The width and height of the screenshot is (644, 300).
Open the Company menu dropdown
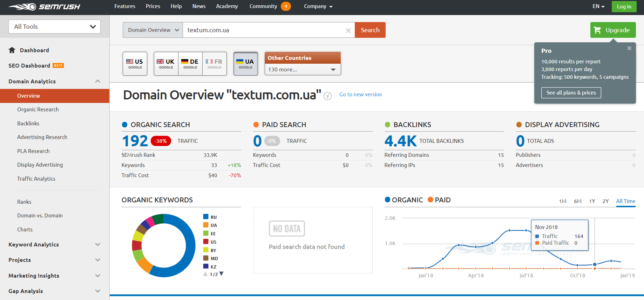pyautogui.click(x=318, y=6)
